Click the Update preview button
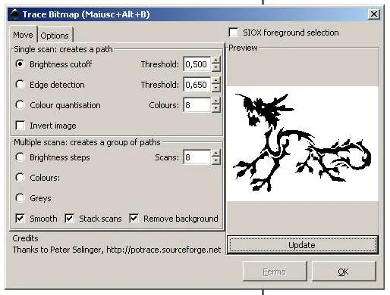The image size is (390, 295). [302, 245]
